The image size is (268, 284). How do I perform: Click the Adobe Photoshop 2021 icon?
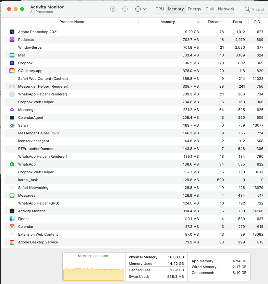pyautogui.click(x=12, y=32)
